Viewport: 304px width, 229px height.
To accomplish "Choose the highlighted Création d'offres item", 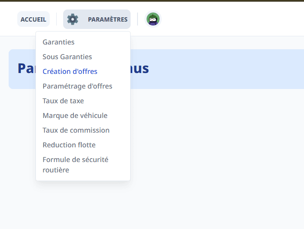I will pyautogui.click(x=70, y=71).
